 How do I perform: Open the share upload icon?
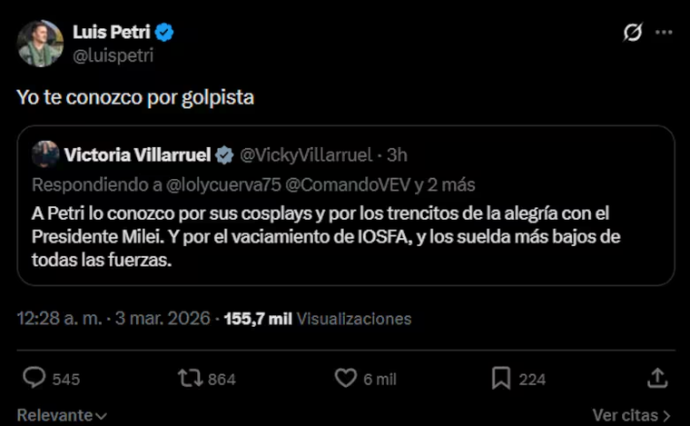pos(658,378)
